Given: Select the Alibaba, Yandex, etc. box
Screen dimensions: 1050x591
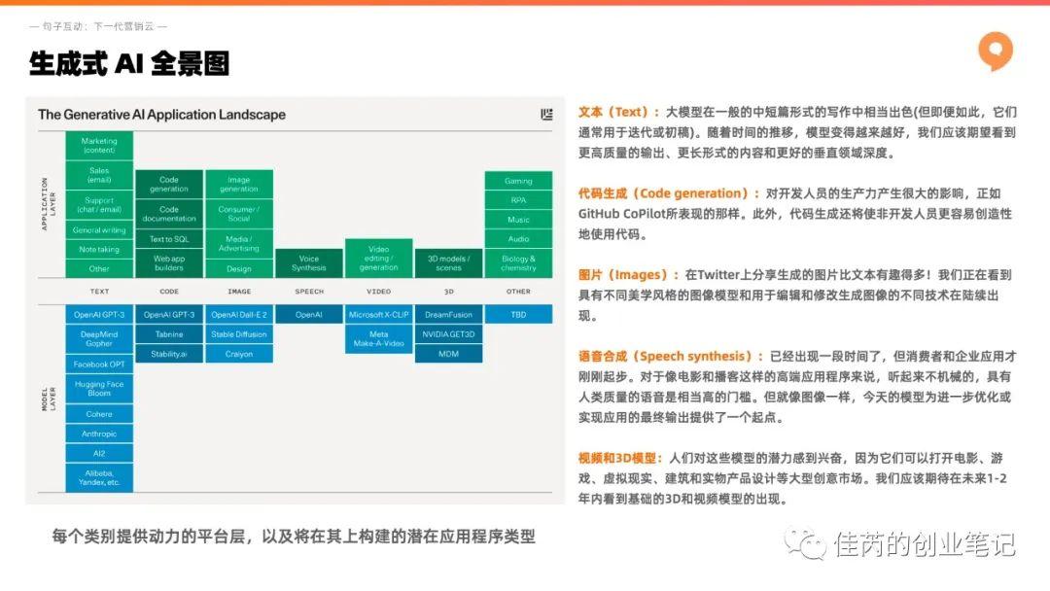Looking at the screenshot, I should [99, 478].
